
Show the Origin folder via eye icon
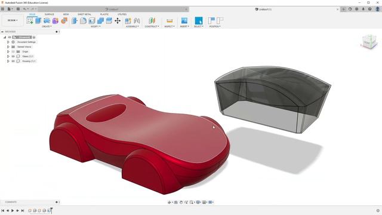[x=13, y=52]
